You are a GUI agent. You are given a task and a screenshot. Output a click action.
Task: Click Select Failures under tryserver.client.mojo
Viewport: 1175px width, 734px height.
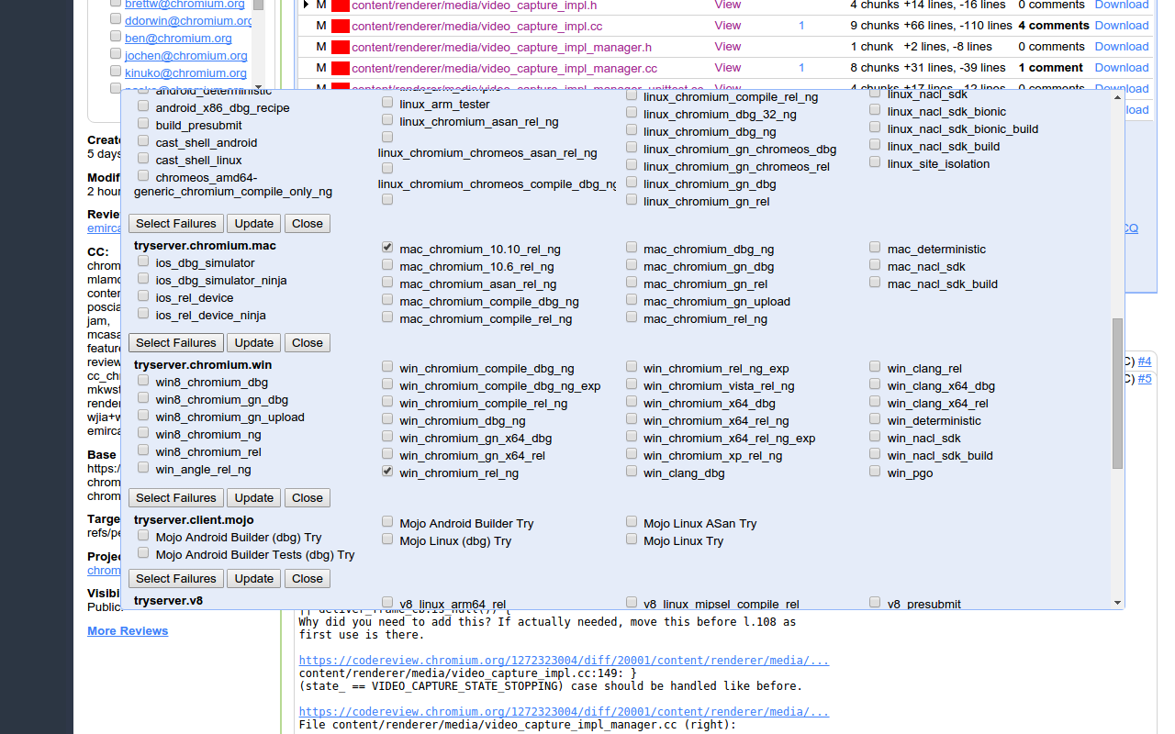pyautogui.click(x=176, y=579)
